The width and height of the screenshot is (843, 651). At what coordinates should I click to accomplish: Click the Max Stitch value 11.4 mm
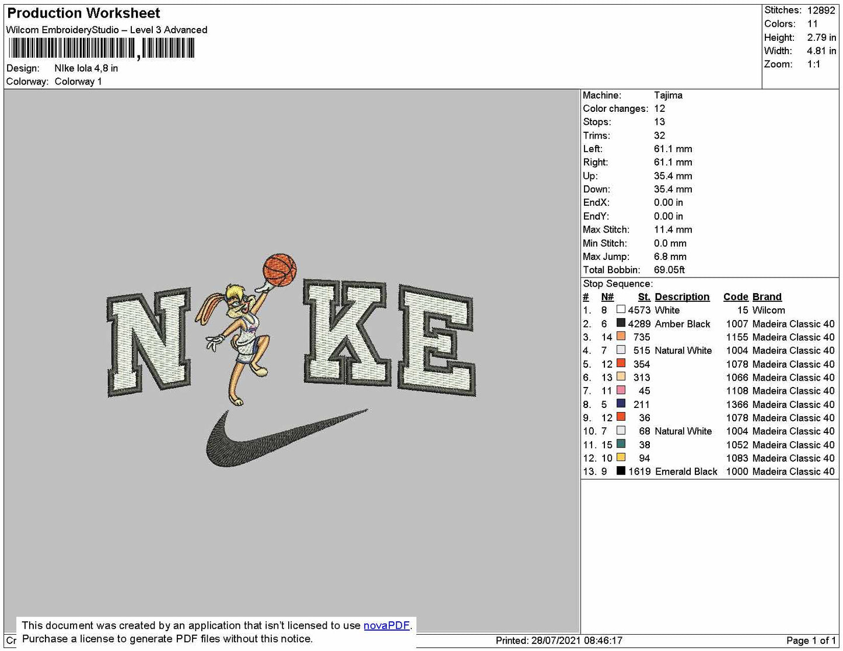coord(673,230)
